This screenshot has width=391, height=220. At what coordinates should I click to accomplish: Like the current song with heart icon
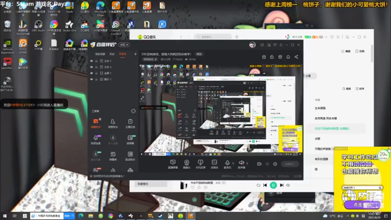click(193, 187)
